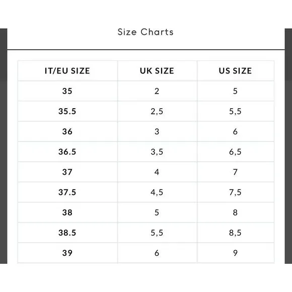Click IT/EU size 35.5 cell

pyautogui.click(x=67, y=111)
